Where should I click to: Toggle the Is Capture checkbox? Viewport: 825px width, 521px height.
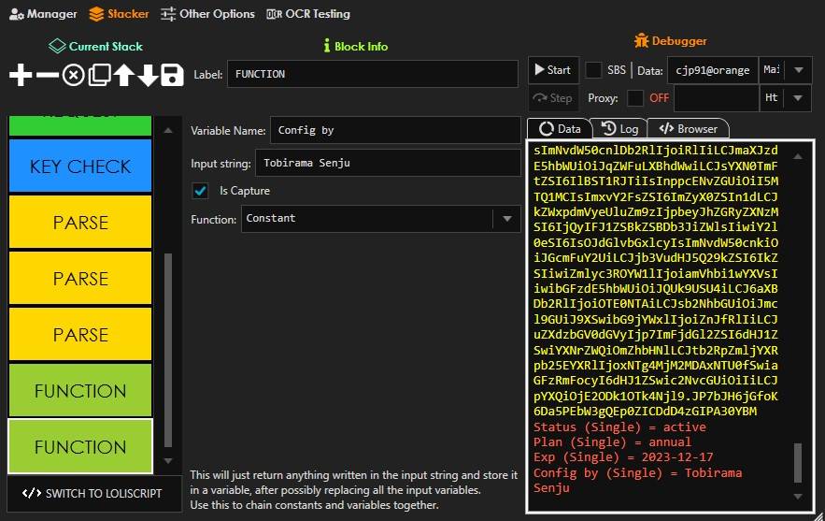pyautogui.click(x=200, y=191)
